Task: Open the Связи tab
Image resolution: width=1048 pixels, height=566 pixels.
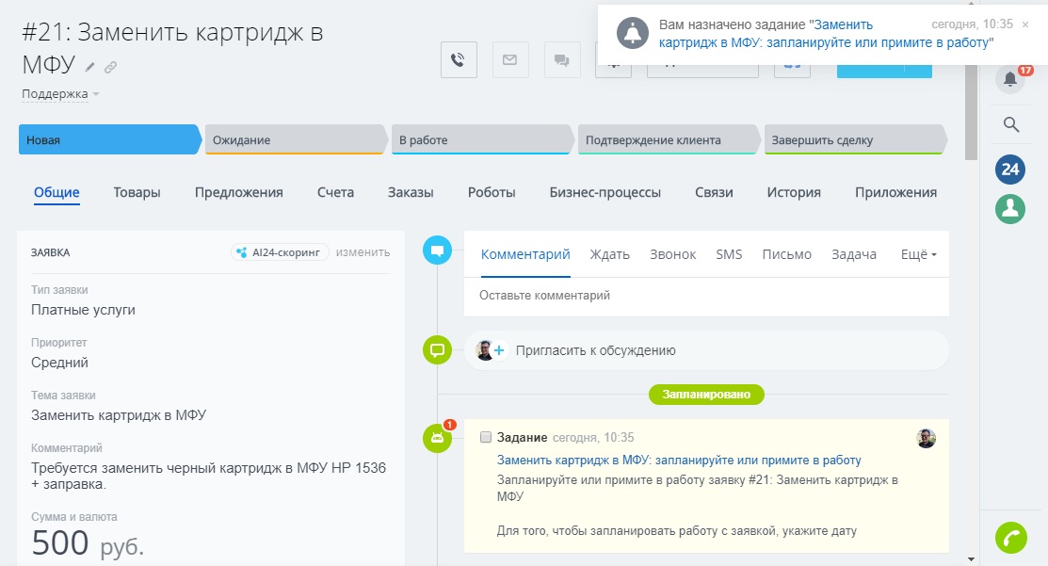Action: (x=714, y=192)
